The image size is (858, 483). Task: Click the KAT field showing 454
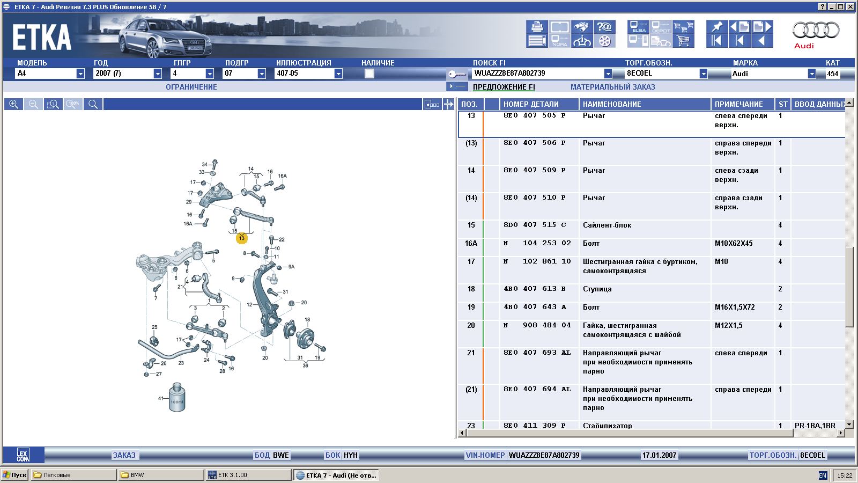[832, 74]
